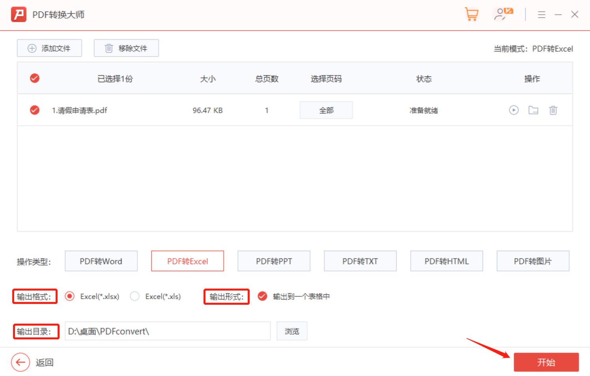Viewport: 590px width, 376px height.
Task: Toggle the select-all checkbox in header
Action: point(35,78)
